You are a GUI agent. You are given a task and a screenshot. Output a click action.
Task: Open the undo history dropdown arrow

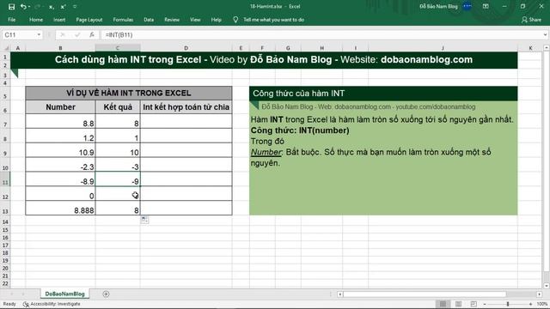click(29, 7)
